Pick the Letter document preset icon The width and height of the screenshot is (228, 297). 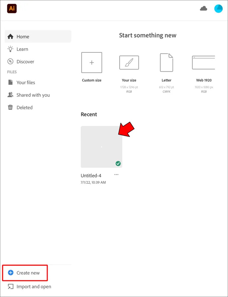pyautogui.click(x=167, y=63)
